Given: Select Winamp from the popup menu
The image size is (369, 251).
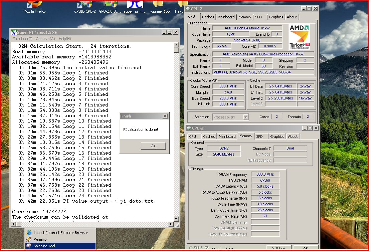Looking at the screenshot, I should click(x=60, y=239).
